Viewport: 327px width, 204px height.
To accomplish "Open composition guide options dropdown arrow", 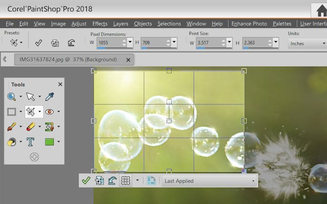I will coord(138,180).
